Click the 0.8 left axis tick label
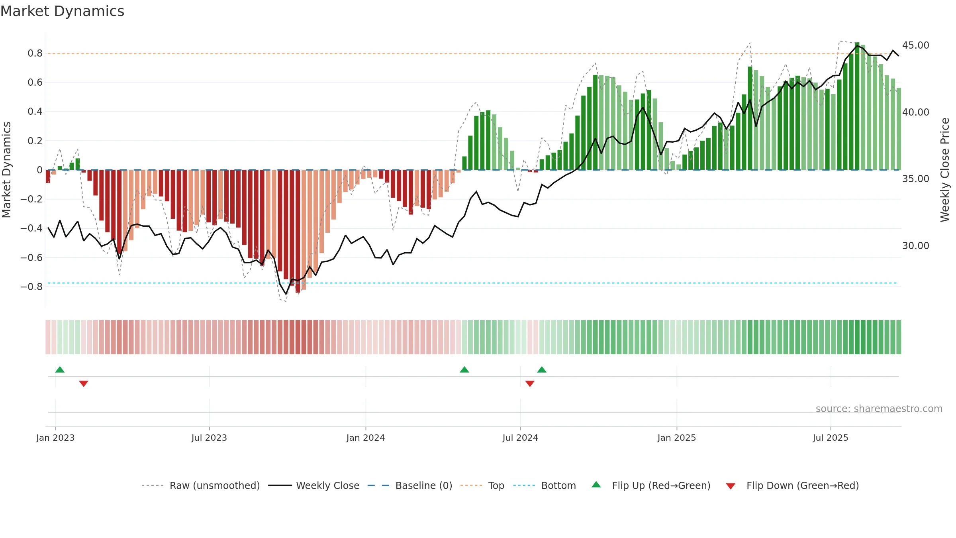This screenshot has width=956, height=538. 35,53
